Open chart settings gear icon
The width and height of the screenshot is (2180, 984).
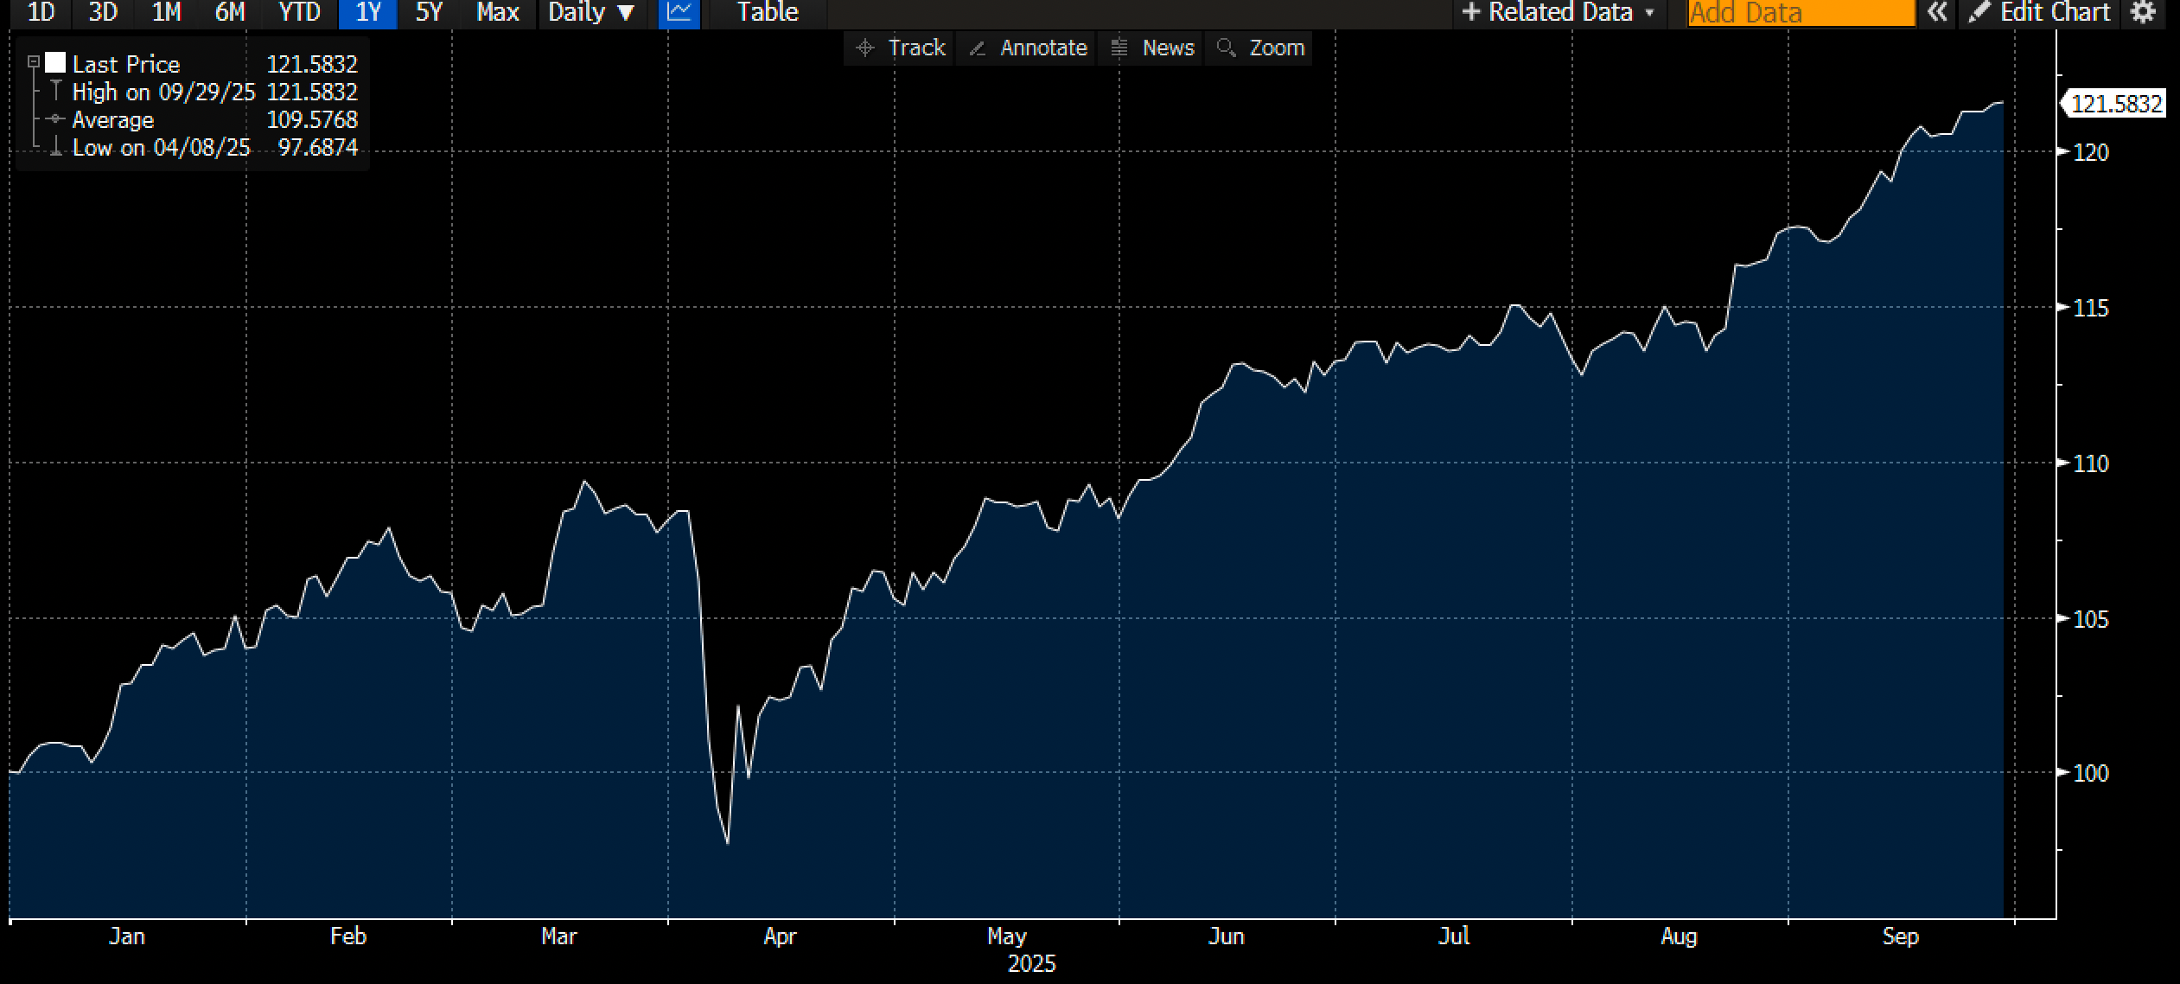(2143, 13)
